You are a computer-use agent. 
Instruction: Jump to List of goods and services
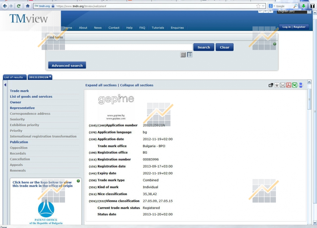click(x=31, y=97)
